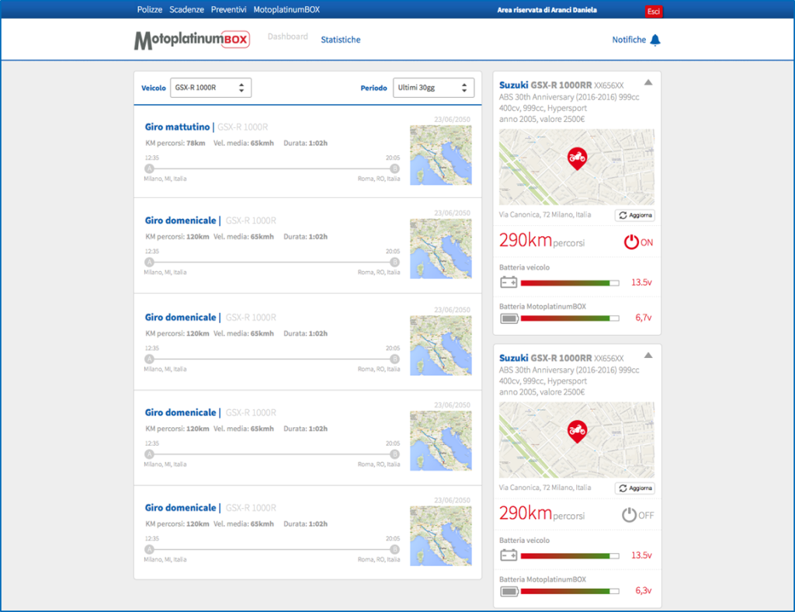Collapse the first Suzuki GSX-R card
795x612 pixels.
[648, 83]
